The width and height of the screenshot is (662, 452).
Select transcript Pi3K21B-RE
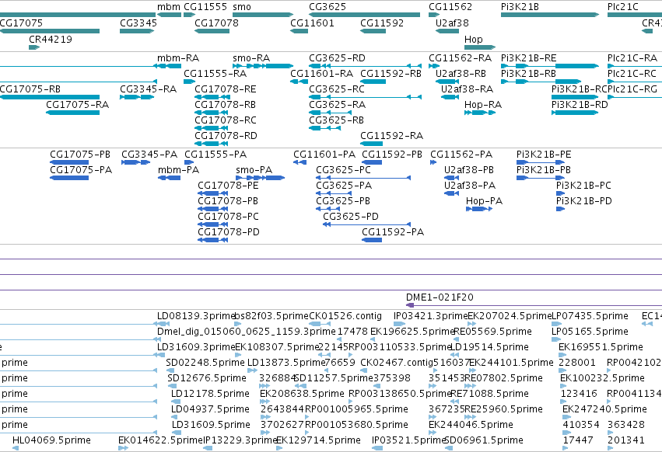click(x=550, y=66)
